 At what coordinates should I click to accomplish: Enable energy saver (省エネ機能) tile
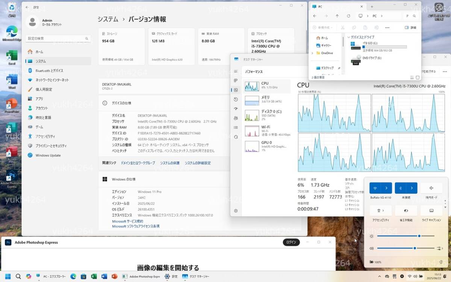406,211
